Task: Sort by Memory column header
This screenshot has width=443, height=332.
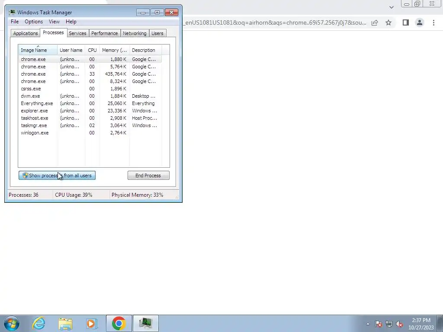Action: (x=114, y=50)
